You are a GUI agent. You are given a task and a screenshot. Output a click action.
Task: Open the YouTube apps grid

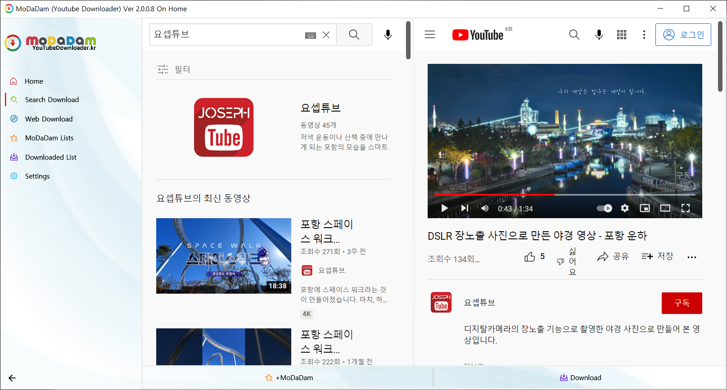(x=622, y=35)
